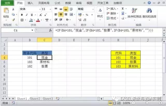The height and width of the screenshot is (106, 166).
Task: Open the 样式 styles gallery
Action: click(x=100, y=13)
